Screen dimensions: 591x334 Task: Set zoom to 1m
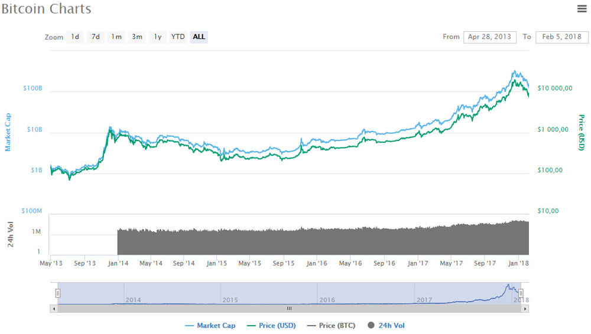tap(116, 37)
